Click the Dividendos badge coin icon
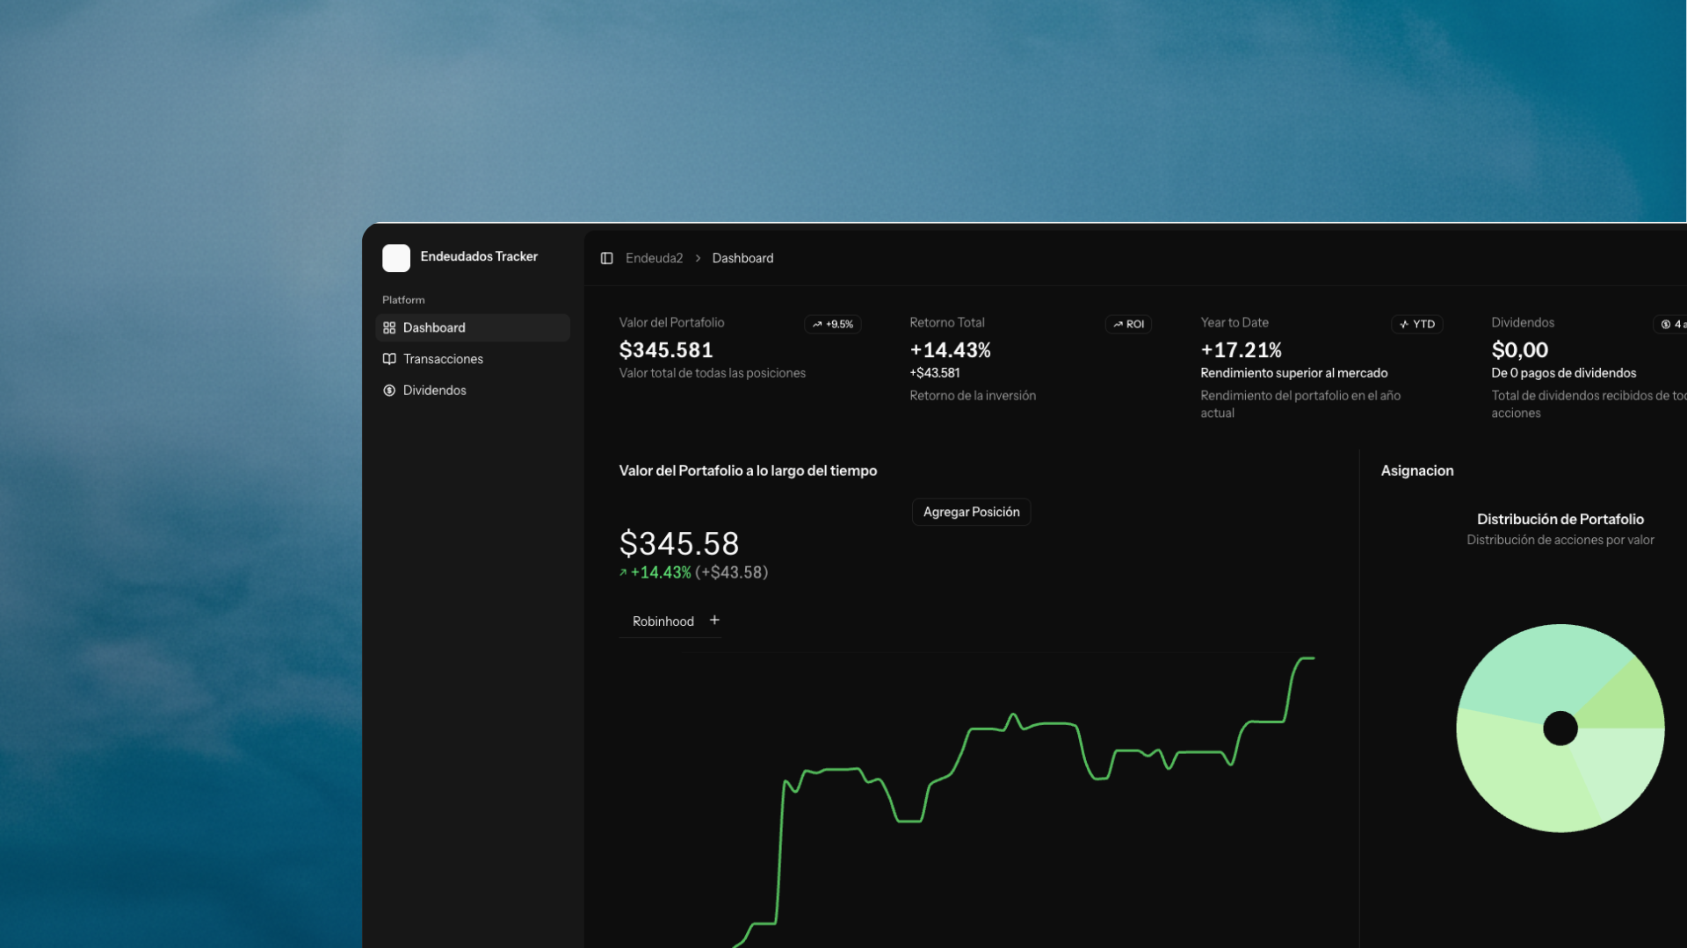1687x948 pixels. coord(1665,324)
